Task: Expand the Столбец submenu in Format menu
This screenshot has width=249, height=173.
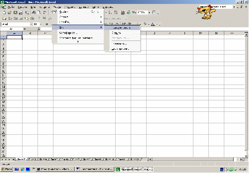Action: coord(78,22)
